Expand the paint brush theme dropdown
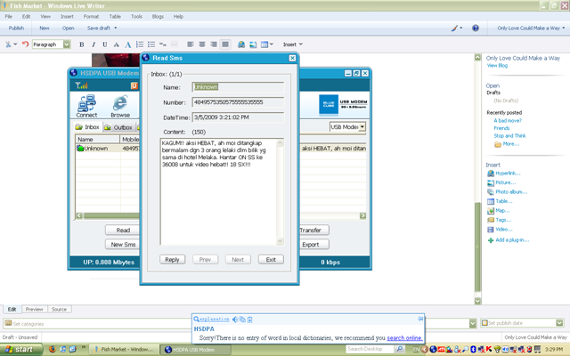 [x=461, y=28]
